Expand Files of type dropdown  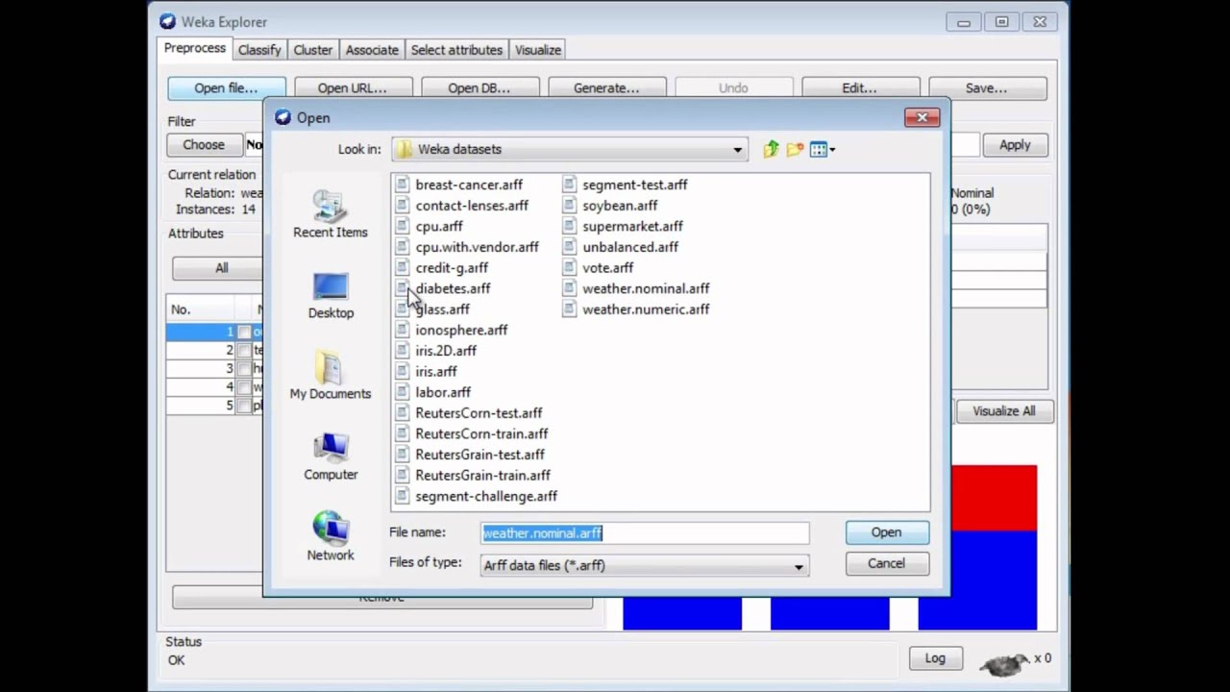click(798, 566)
